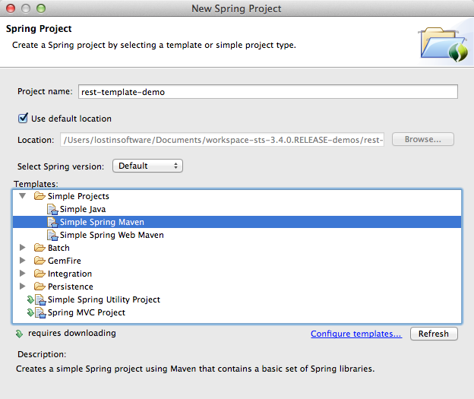474x399 pixels.
Task: Click the Spring MVC Project template icon
Action: pyautogui.click(x=40, y=312)
